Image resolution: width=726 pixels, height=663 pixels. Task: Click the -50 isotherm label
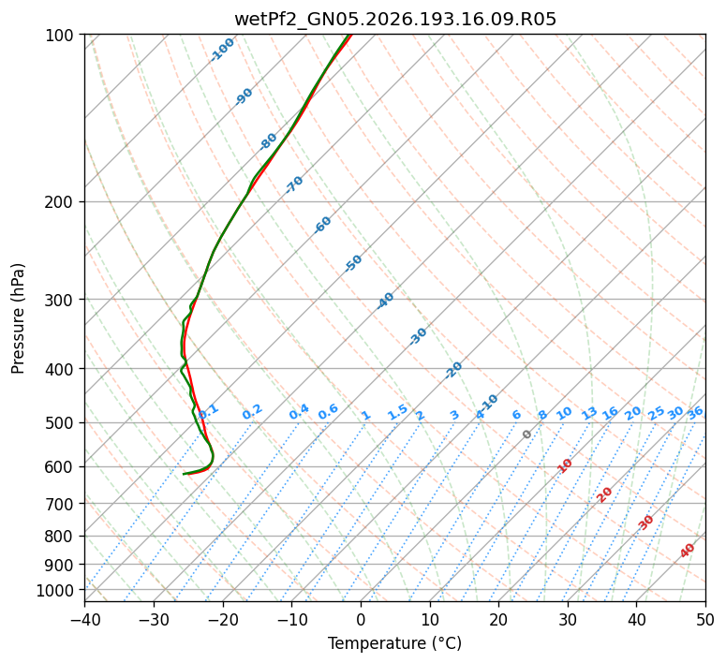coord(353,263)
